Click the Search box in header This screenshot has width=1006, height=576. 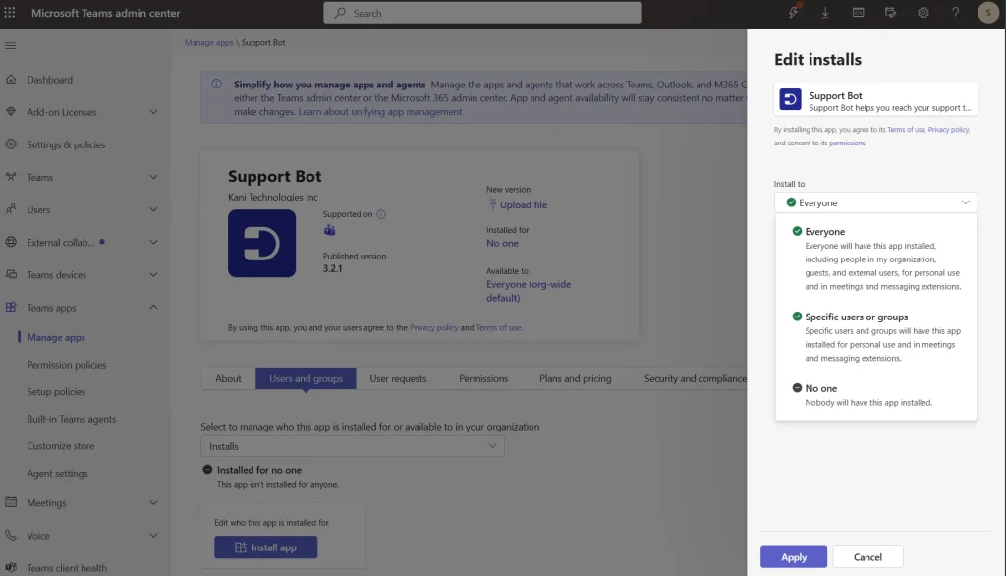point(481,13)
